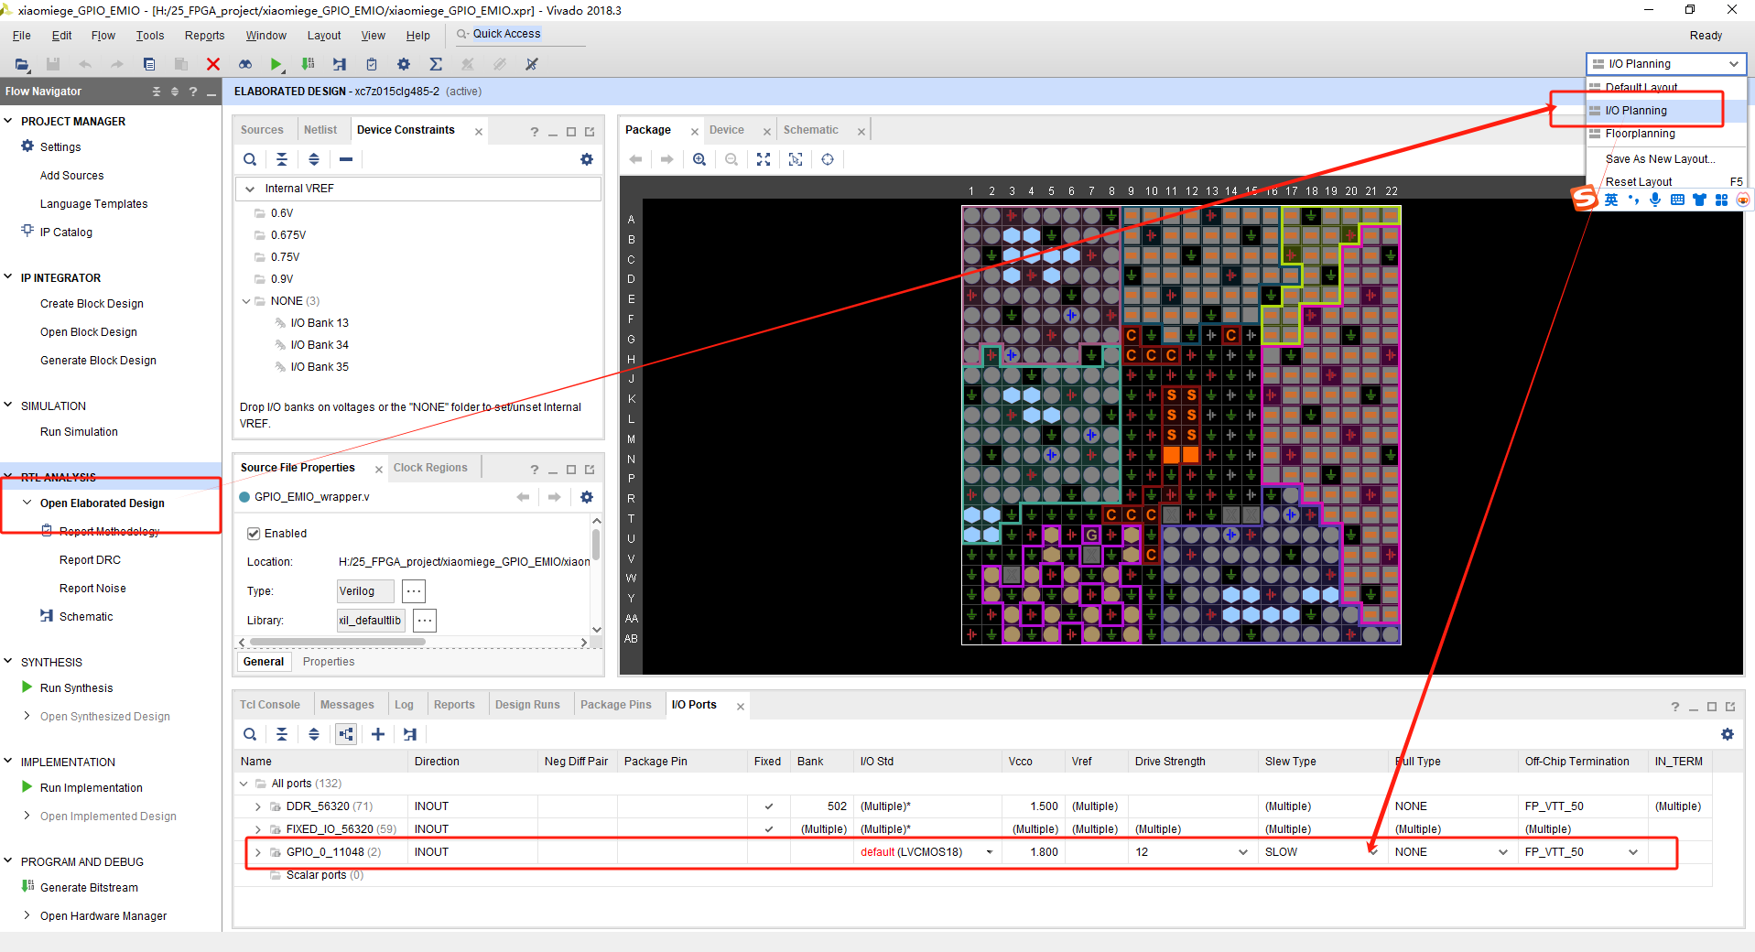Click the autofit selection icon in Package toolbar

pyautogui.click(x=796, y=159)
